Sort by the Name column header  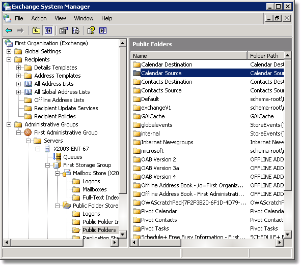click(x=188, y=56)
